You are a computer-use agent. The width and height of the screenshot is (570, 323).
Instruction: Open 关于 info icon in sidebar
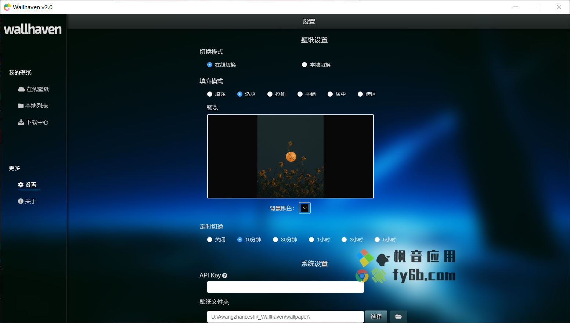tap(21, 201)
